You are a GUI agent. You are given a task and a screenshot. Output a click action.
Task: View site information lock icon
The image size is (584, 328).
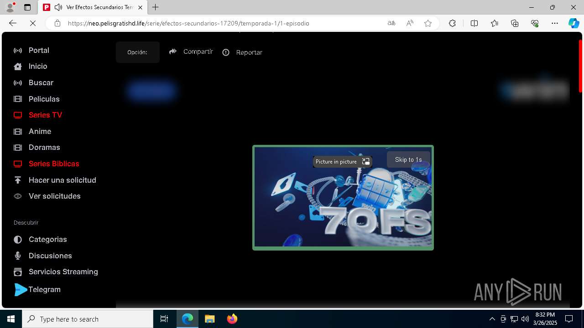coord(57,23)
